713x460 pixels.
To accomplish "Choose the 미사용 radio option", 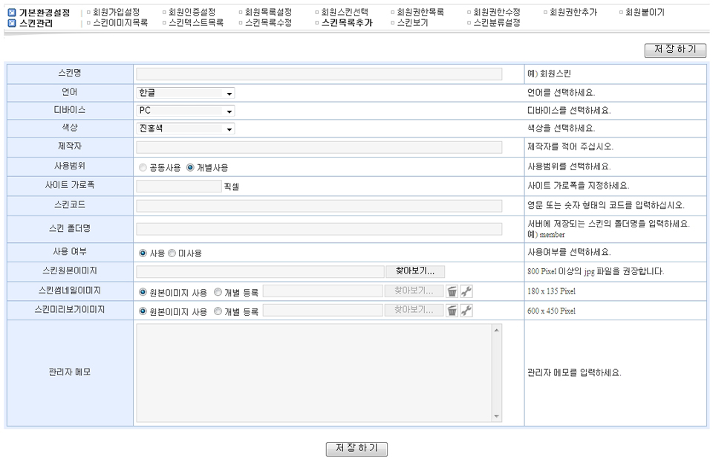I will pos(172,253).
